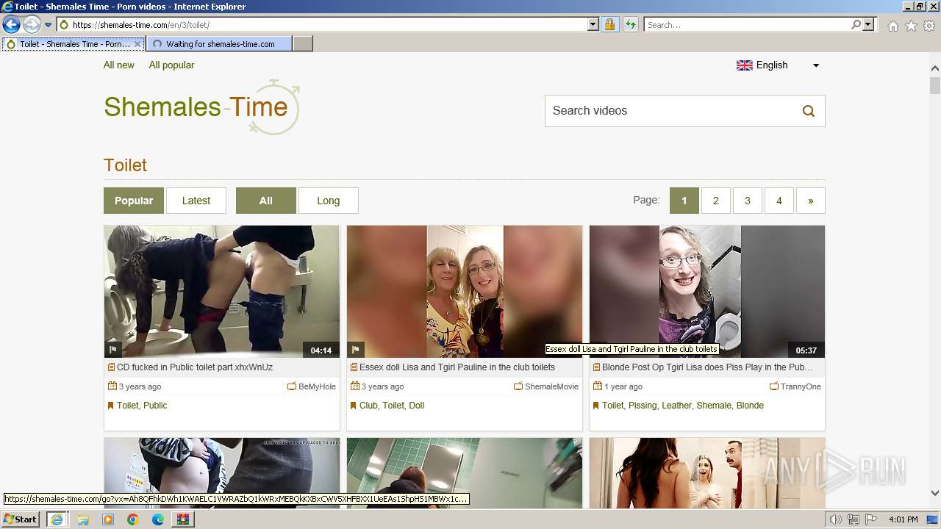
Task: Expand the English language dropdown
Action: pos(815,65)
